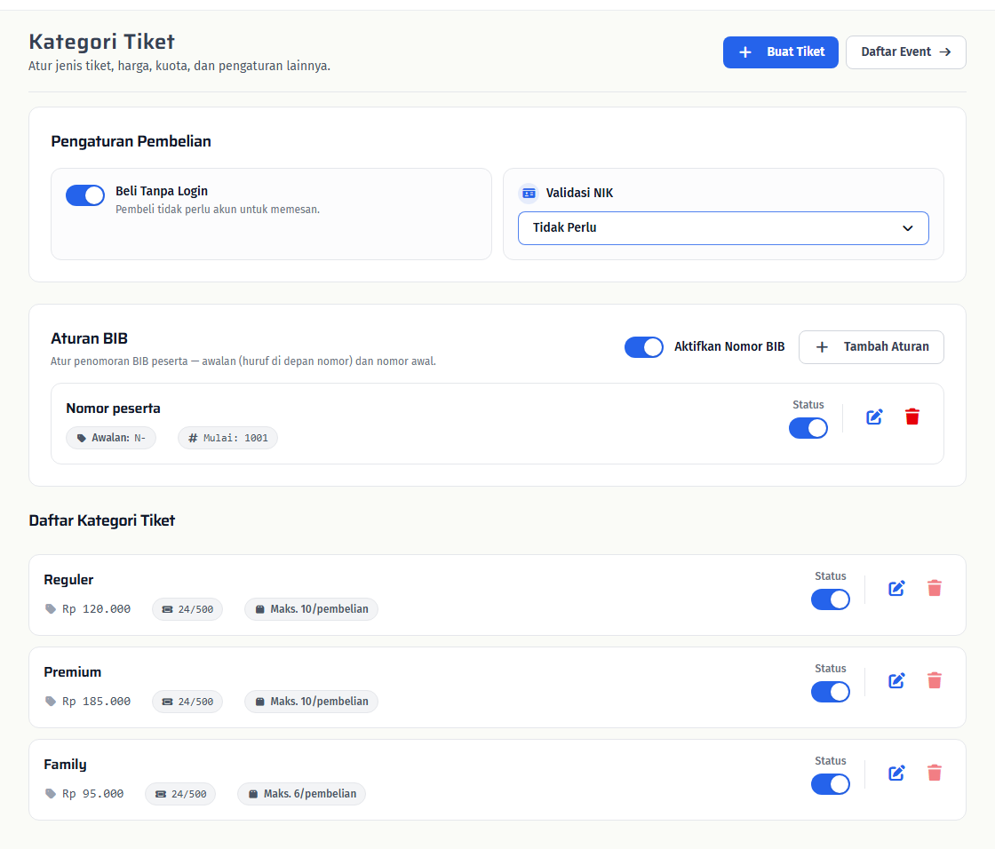Toggle Beli Tanpa Login switch
This screenshot has width=995, height=849.
pyautogui.click(x=85, y=195)
